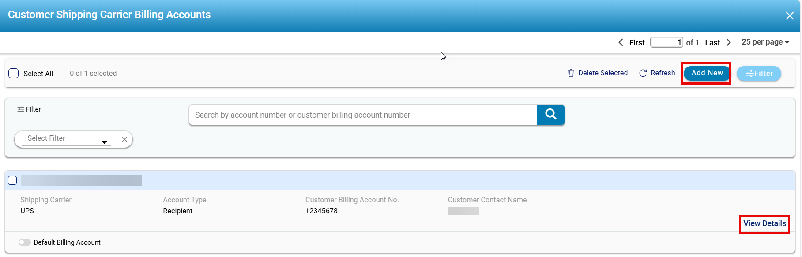
Task: Click the circular Refresh arrow icon
Action: 643,73
